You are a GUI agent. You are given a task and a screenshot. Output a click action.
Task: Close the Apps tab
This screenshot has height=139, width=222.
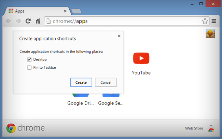point(65,11)
